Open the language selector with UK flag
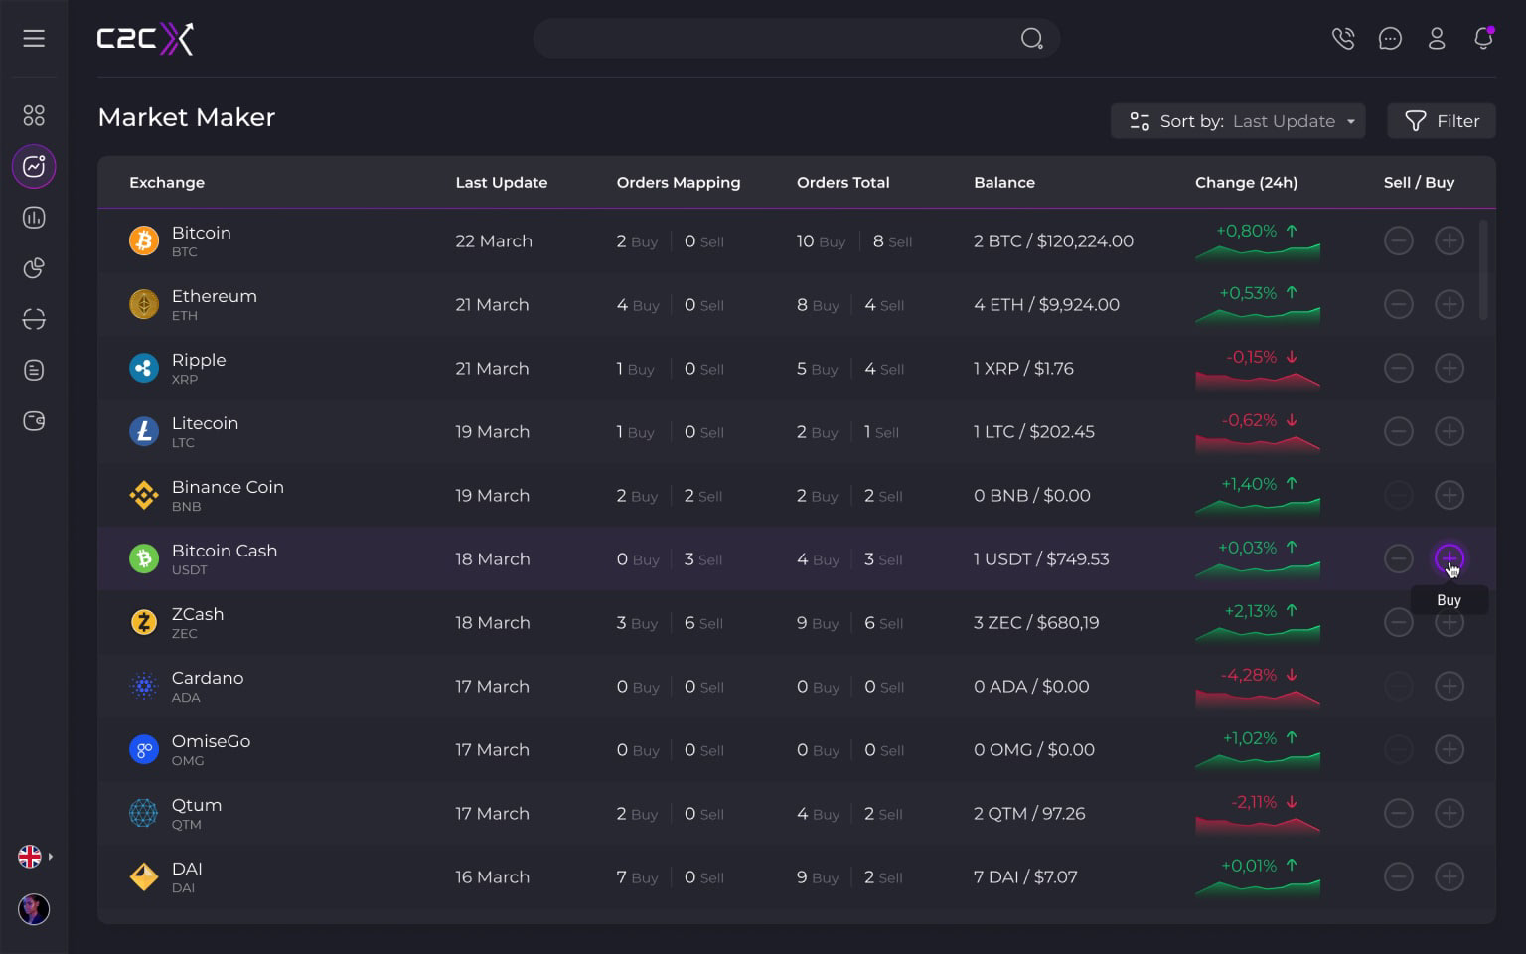Image resolution: width=1526 pixels, height=954 pixels. pyautogui.click(x=34, y=856)
